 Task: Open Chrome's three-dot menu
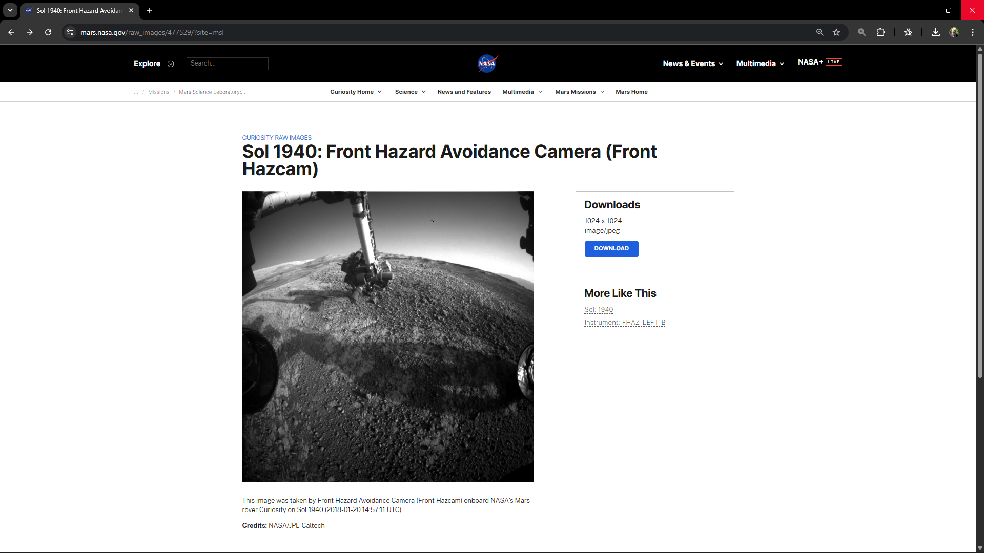972,32
